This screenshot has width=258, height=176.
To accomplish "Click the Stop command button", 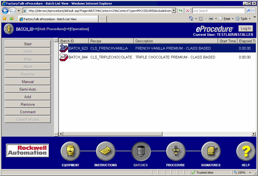I will (28, 59).
